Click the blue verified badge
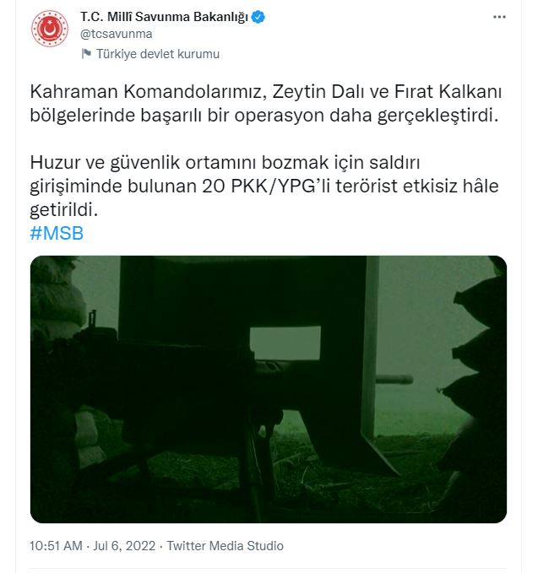Viewport: 538px width, 573px height. 258,17
